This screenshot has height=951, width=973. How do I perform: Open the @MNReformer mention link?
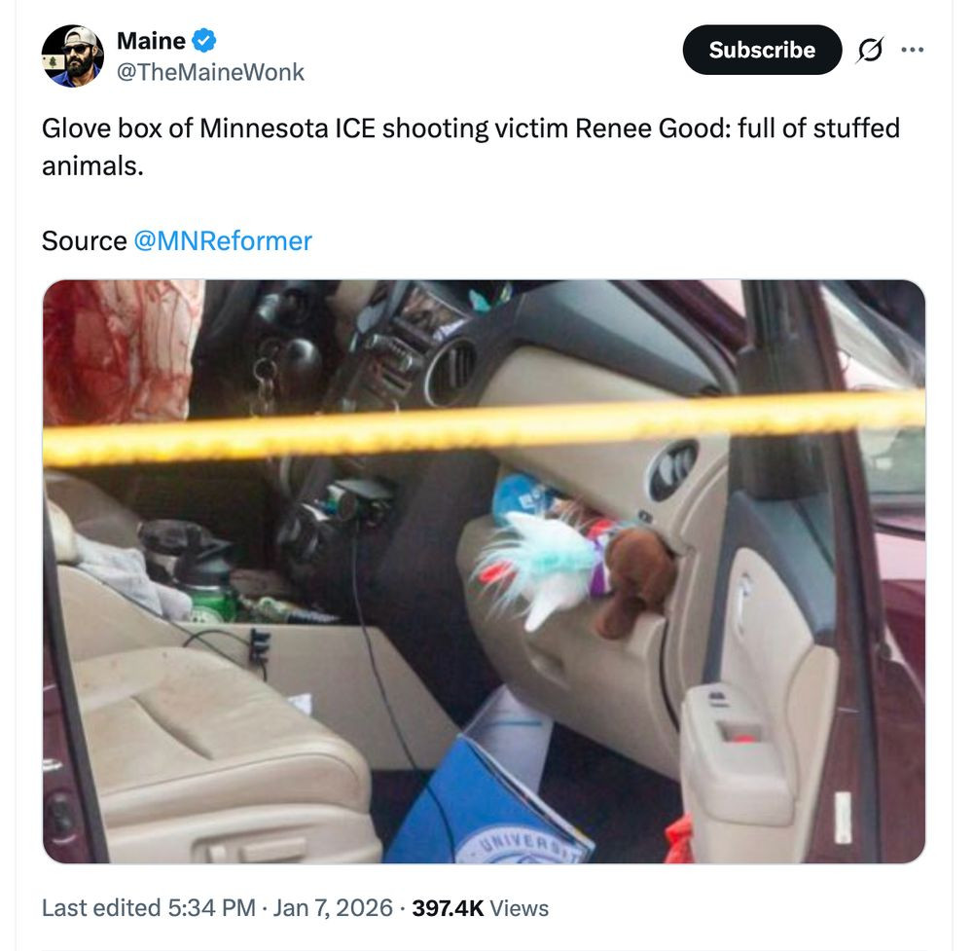click(x=222, y=240)
